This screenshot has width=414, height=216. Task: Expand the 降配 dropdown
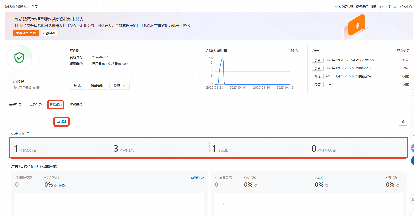(119, 86)
